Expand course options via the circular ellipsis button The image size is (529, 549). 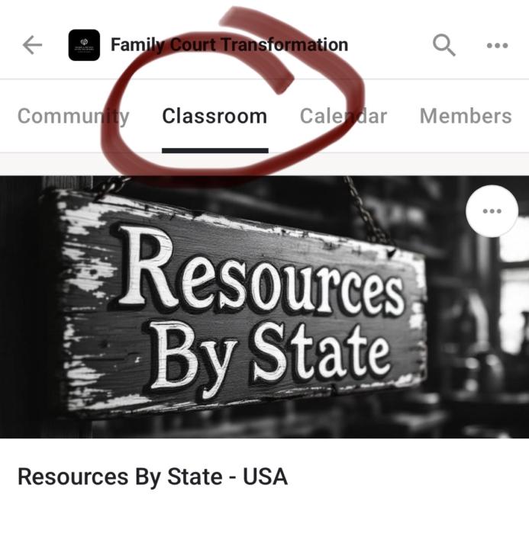(492, 211)
